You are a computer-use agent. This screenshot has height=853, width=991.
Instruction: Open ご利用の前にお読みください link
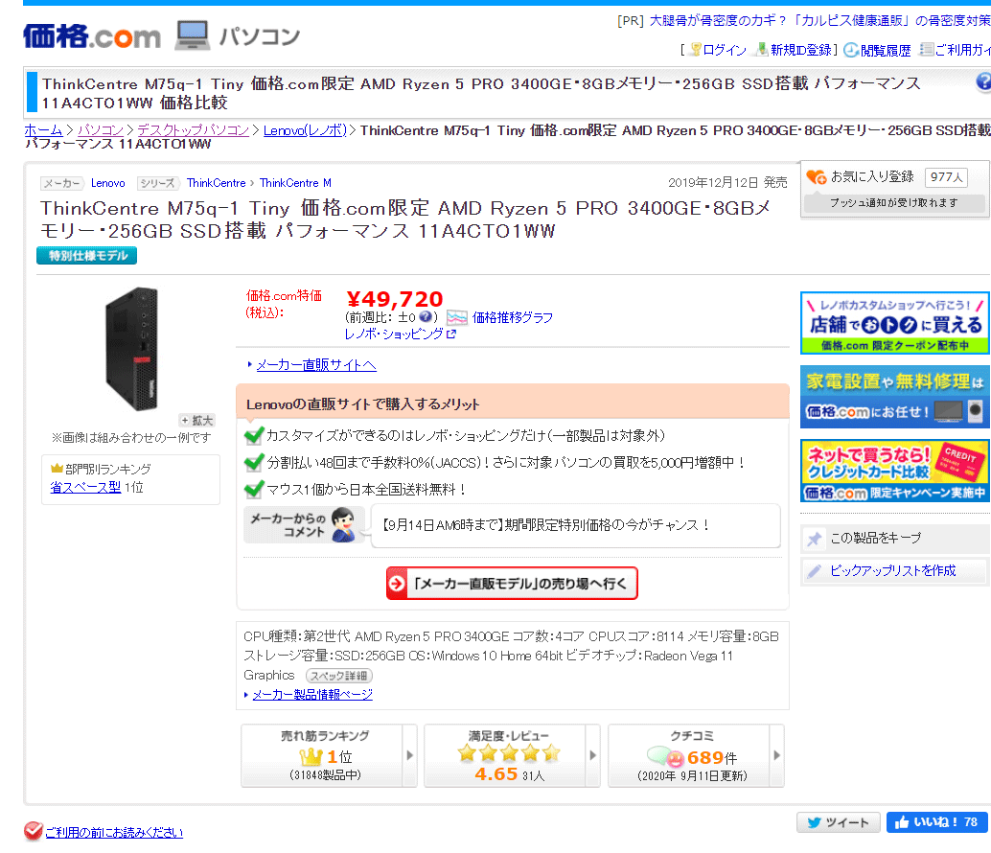pos(114,833)
